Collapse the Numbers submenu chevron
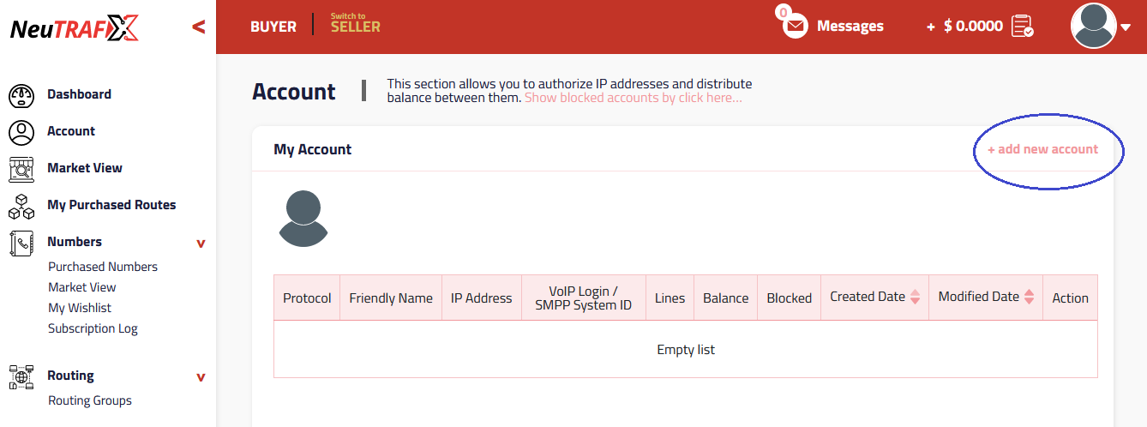This screenshot has height=427, width=1147. (x=201, y=244)
